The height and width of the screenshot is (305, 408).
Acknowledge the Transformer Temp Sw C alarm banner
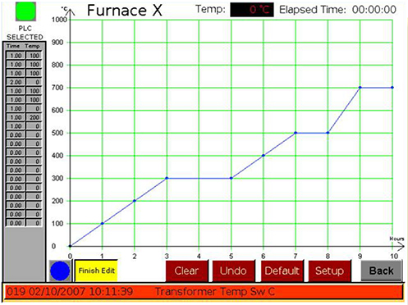204,291
